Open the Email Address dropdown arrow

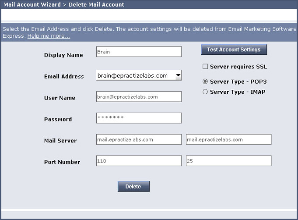pyautogui.click(x=178, y=75)
